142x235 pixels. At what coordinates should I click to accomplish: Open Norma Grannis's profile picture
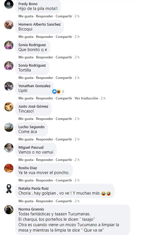point(9,210)
